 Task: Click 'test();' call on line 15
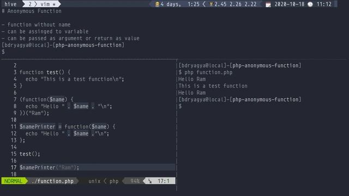click(30, 154)
